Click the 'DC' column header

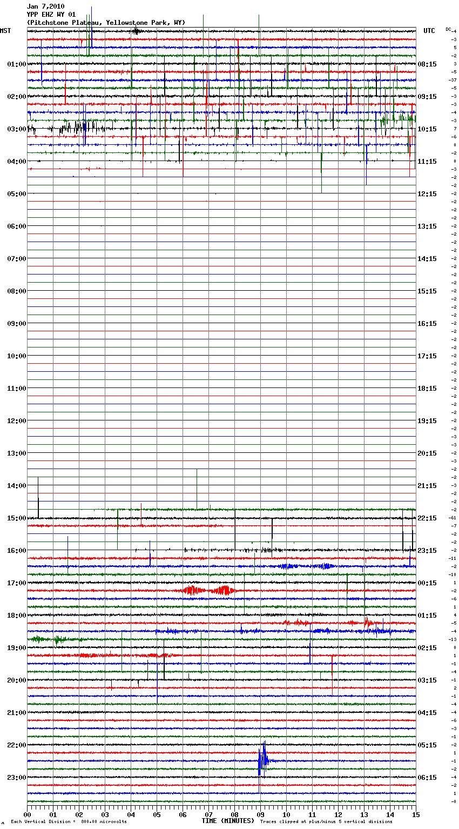click(448, 29)
